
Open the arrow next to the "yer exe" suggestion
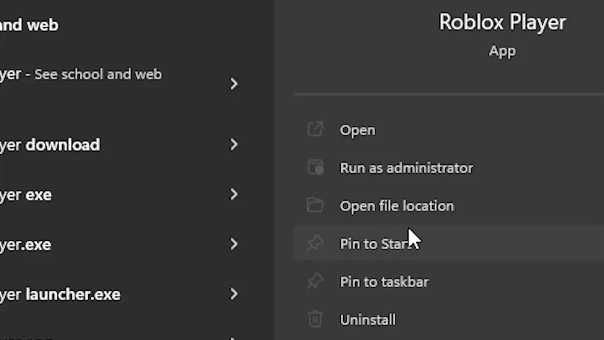point(234,194)
